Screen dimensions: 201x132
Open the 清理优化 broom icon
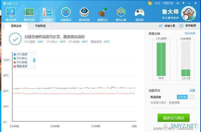click(x=103, y=14)
